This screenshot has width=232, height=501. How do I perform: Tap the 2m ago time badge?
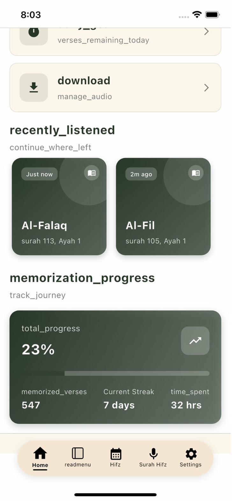[x=141, y=174]
